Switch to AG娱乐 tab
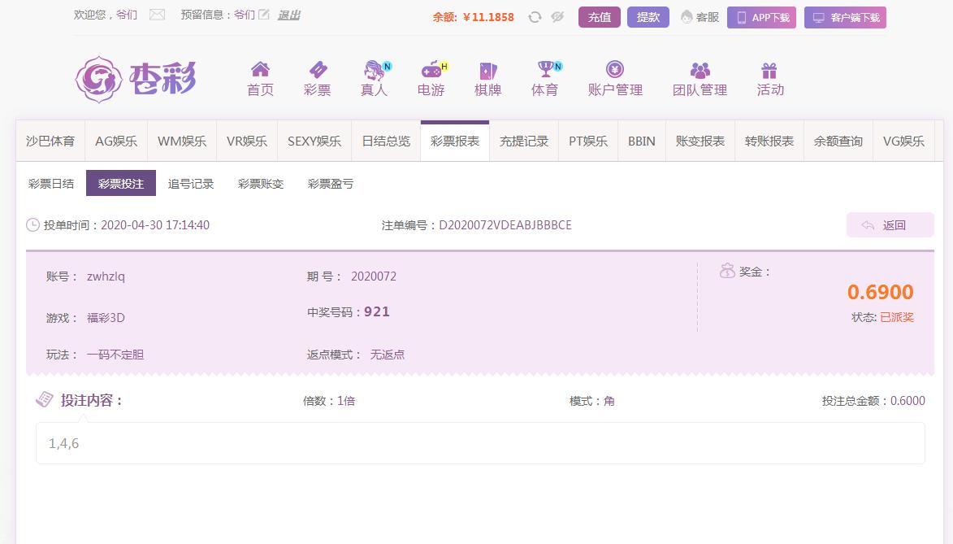This screenshot has height=544, width=953. coord(116,141)
